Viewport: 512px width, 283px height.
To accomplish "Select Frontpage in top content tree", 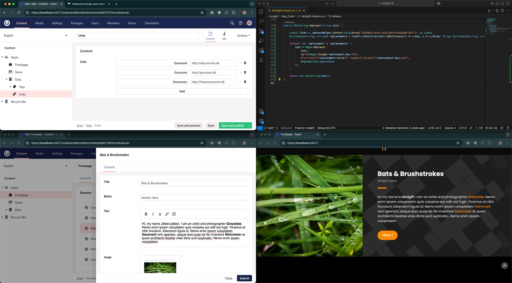I will 22,65.
